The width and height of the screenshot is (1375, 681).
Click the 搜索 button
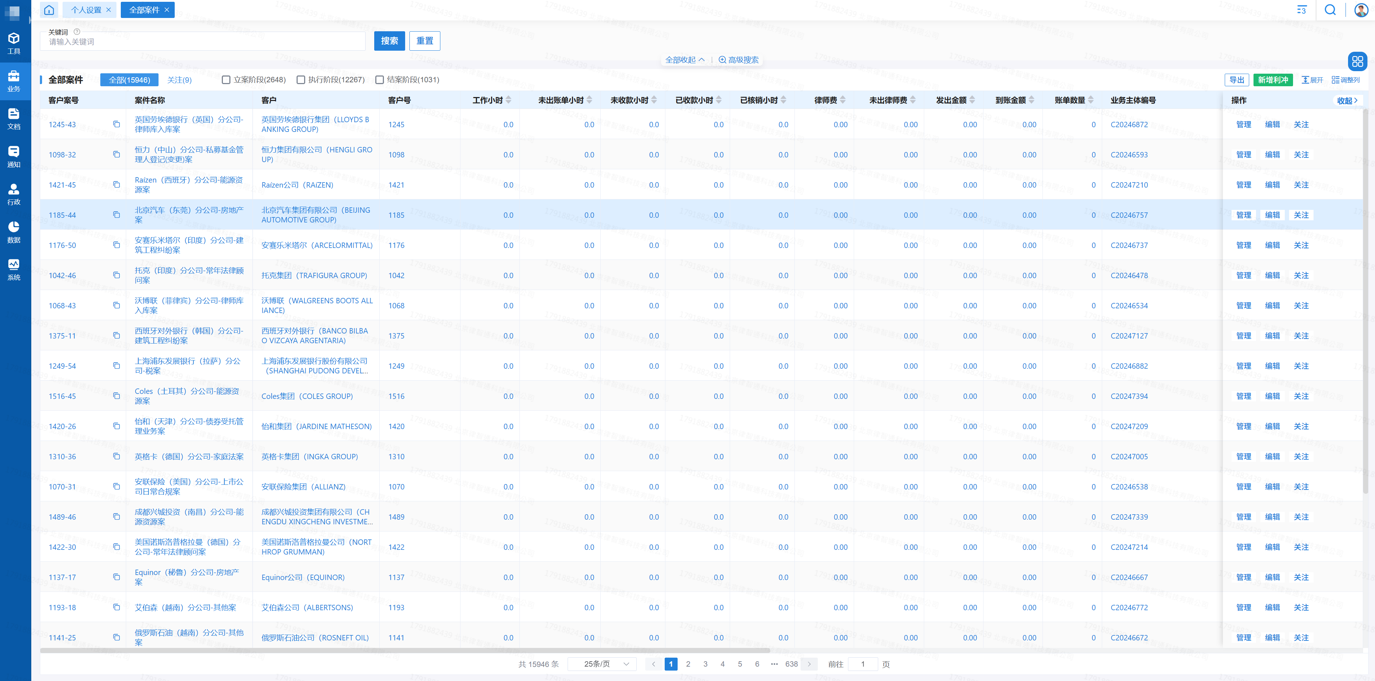(389, 41)
